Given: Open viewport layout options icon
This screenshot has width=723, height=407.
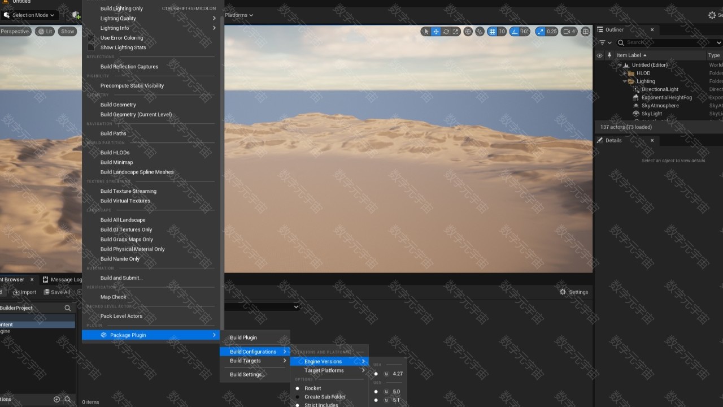Looking at the screenshot, I should click(x=586, y=32).
